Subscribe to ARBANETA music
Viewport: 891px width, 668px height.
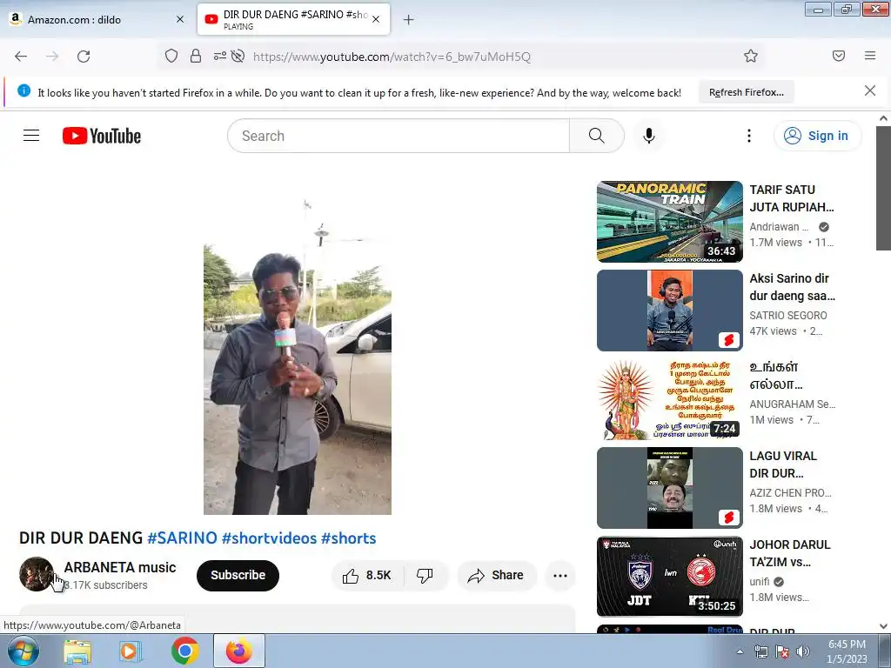pyautogui.click(x=238, y=576)
